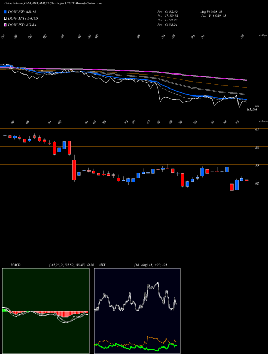Screen dimensions: 268x354
Task: Click the white DOW MT legend swatch
Action: 5,19
